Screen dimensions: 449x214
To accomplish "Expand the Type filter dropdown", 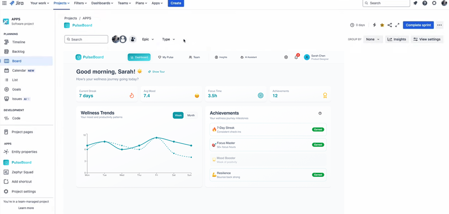I will (x=168, y=39).
